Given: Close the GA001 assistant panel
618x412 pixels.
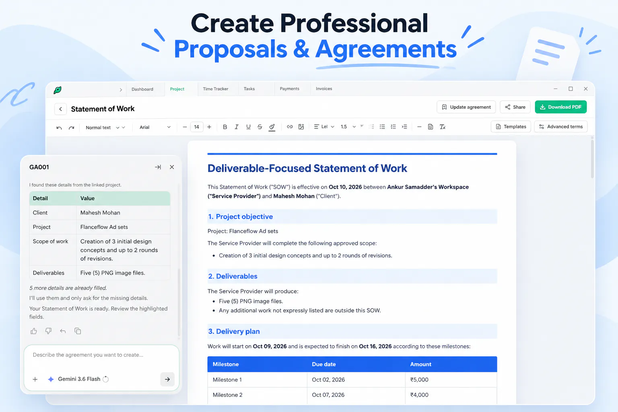Looking at the screenshot, I should (x=172, y=167).
